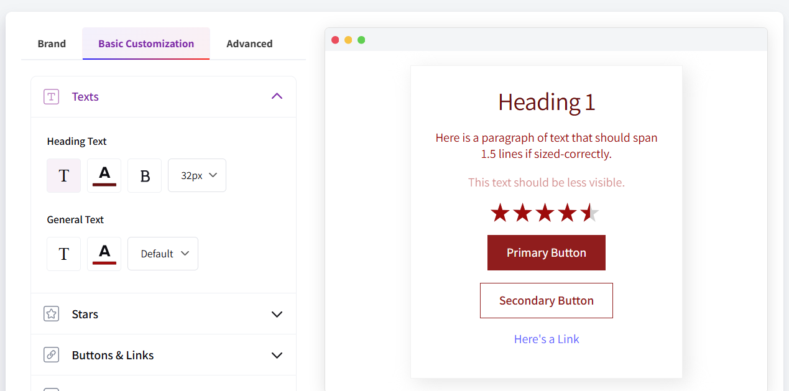
Task: Click the half-filled fifth star
Action: pyautogui.click(x=589, y=213)
